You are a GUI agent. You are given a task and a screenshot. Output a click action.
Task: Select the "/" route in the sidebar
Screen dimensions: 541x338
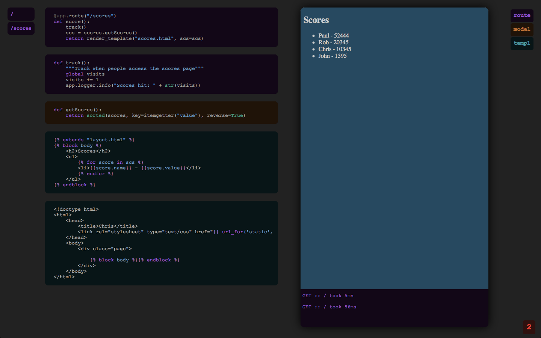21,14
